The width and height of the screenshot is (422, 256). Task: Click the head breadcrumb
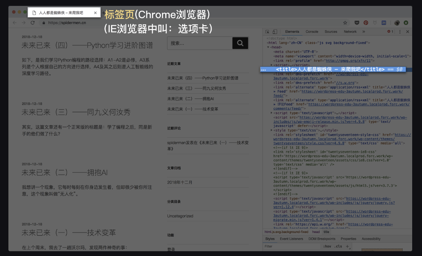316,232
